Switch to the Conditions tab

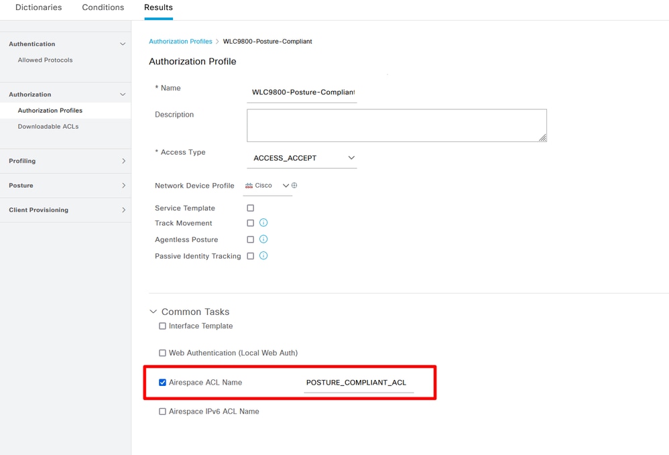coord(103,7)
